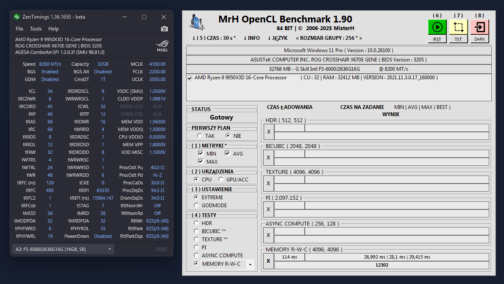504x284 pixels.
Task: Open the JĘZYK language dropdown
Action: pos(278,38)
